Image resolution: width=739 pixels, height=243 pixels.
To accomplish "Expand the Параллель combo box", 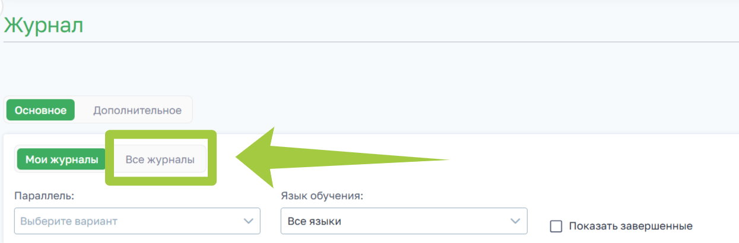I will [137, 221].
